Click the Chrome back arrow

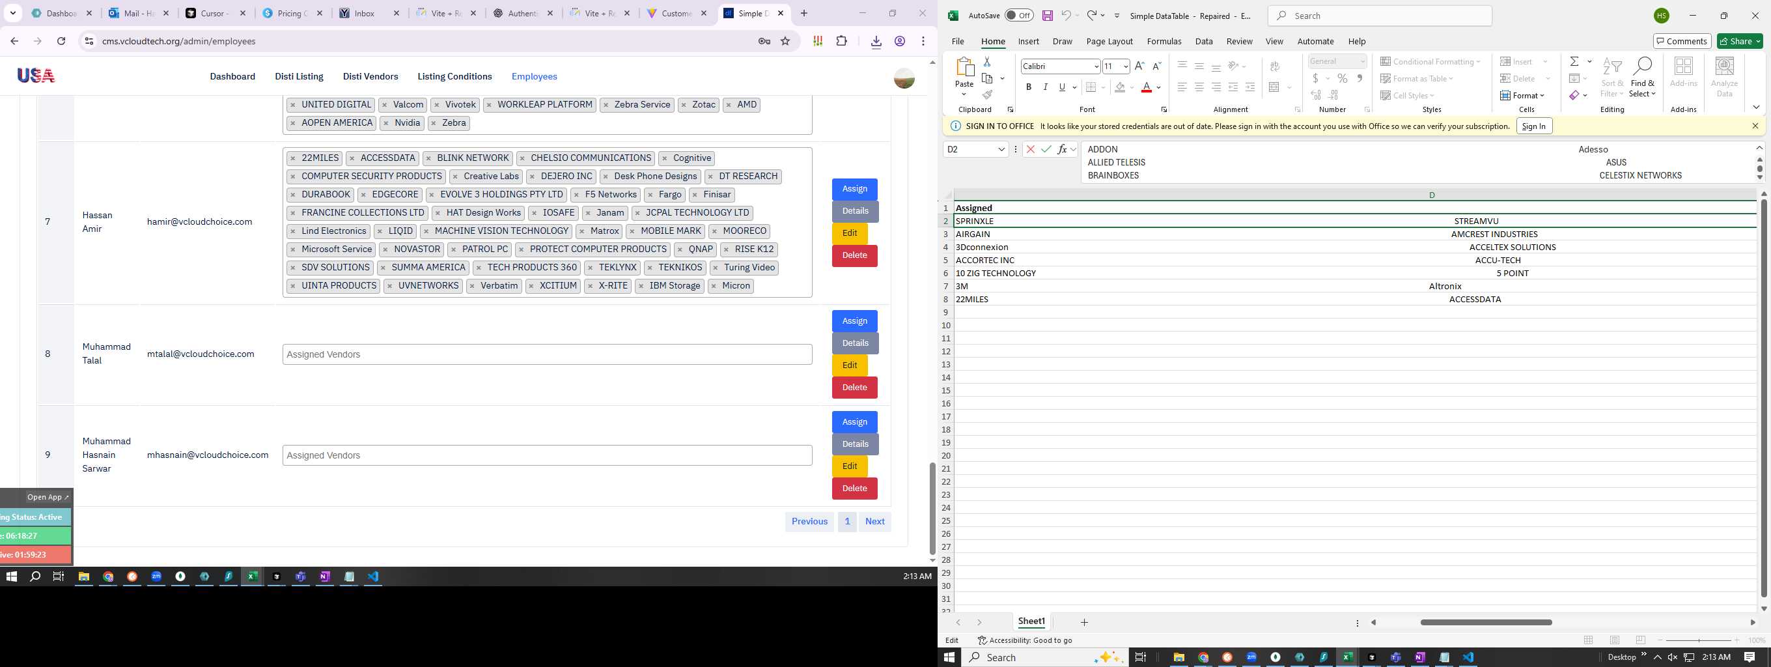(x=14, y=41)
